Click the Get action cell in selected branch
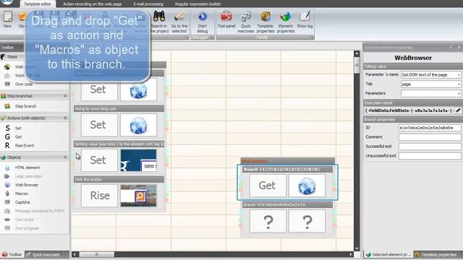463x260 pixels. 268,186
